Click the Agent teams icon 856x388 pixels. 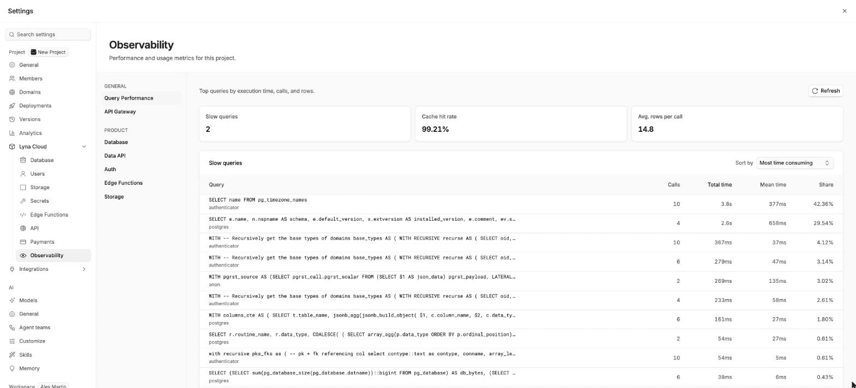pyautogui.click(x=12, y=328)
